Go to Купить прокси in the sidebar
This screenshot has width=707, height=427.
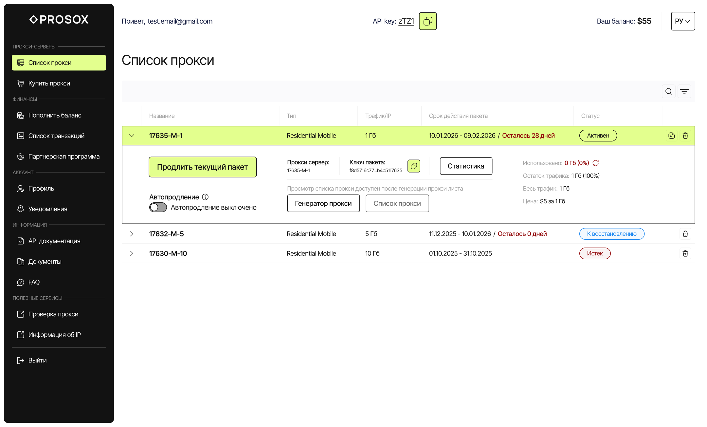(x=49, y=83)
